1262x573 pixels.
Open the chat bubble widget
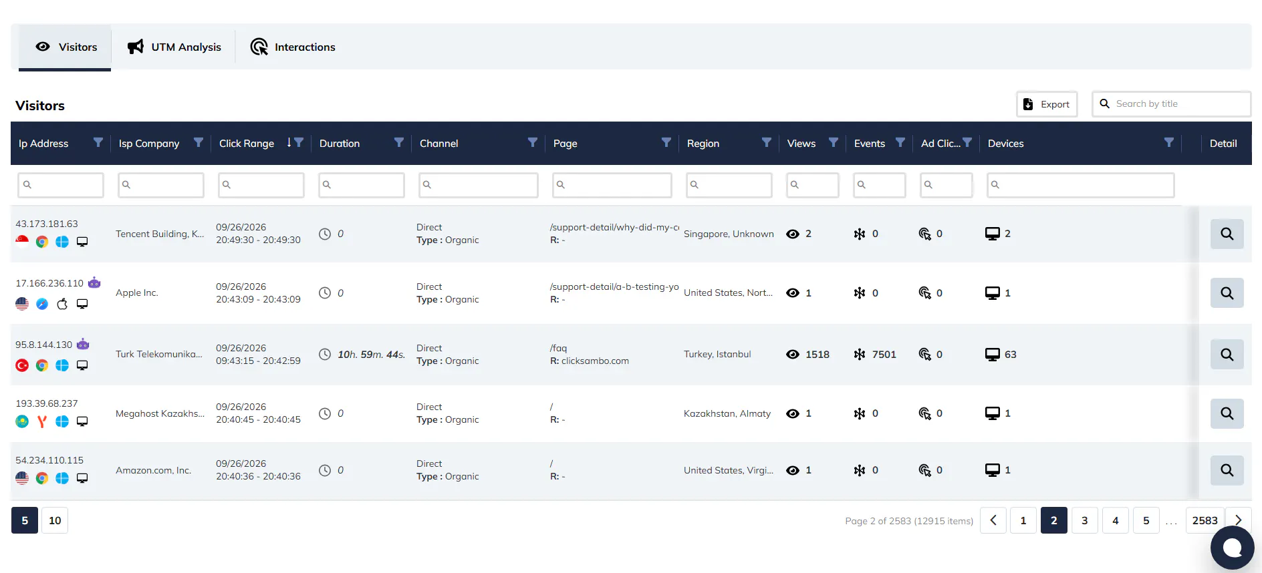point(1232,548)
